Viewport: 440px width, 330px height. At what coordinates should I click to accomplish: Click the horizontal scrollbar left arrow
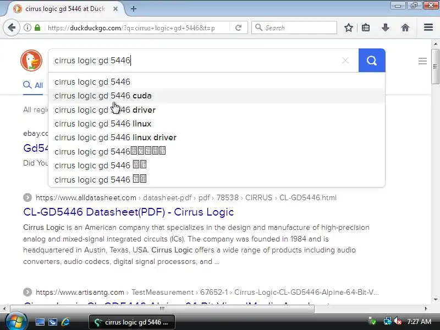point(4,309)
